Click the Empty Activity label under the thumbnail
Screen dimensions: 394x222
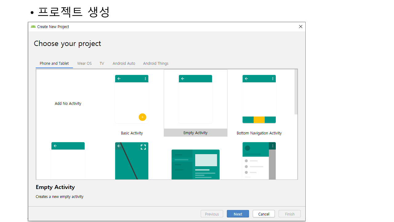tap(195, 133)
